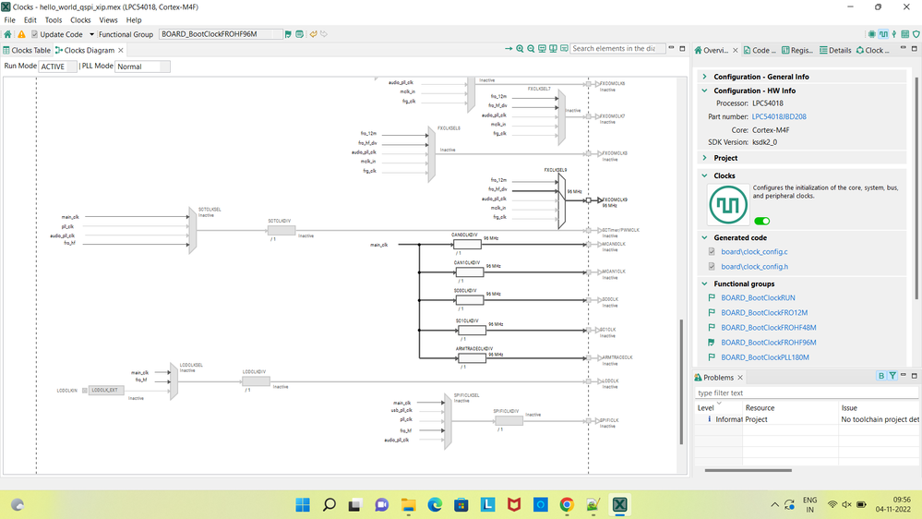Viewport: 922px width, 519px height.
Task: Open the Pins tool chip icon
Action: coord(872,34)
